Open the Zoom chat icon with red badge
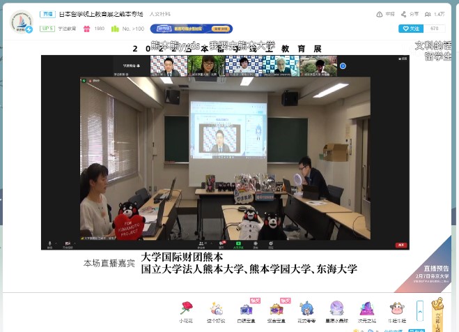 coord(222,244)
